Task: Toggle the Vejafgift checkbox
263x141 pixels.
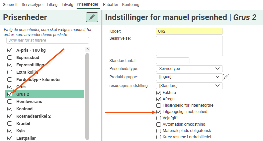Action: coord(159,118)
